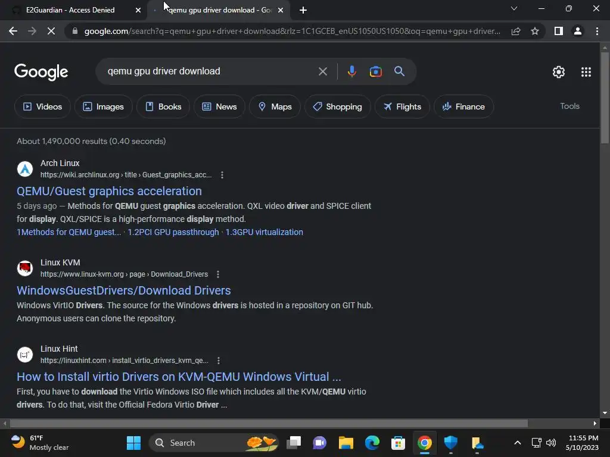Open the tab search dropdown chevron
Screen dimensions: 610x457
pyautogui.click(x=514, y=8)
